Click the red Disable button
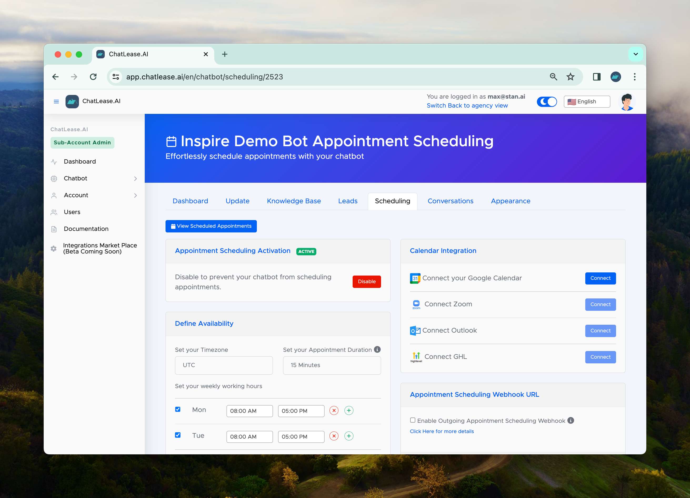Screen dimensions: 690x498 point(366,282)
